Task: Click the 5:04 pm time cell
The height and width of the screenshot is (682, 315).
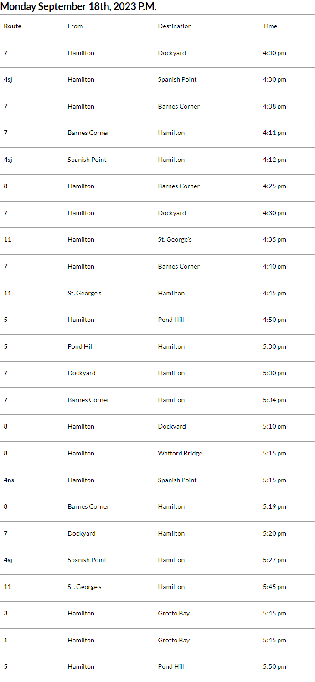Action: (274, 400)
